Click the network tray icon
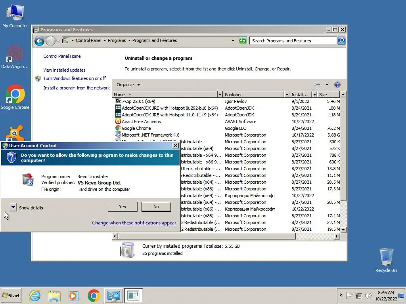The image size is (406, 304). coord(358,295)
